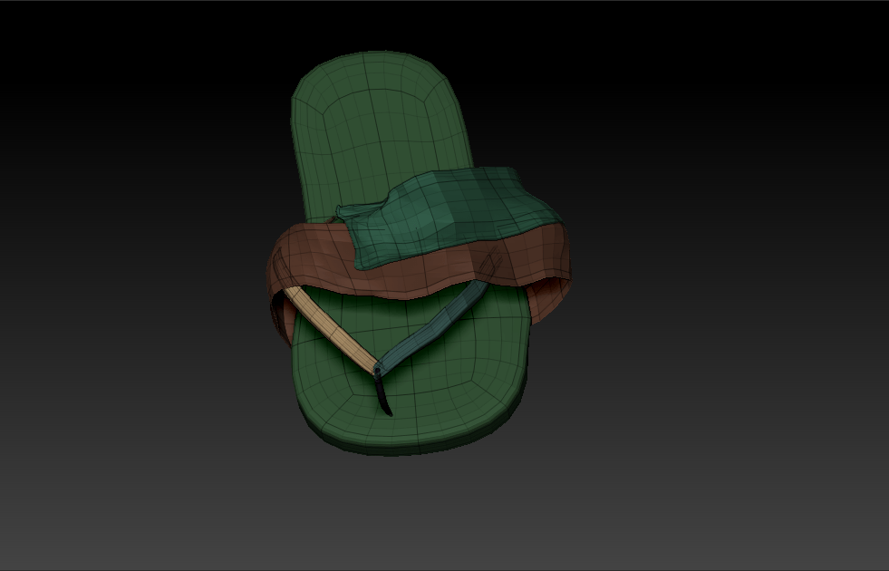Click the black toe post piece

[382, 394]
